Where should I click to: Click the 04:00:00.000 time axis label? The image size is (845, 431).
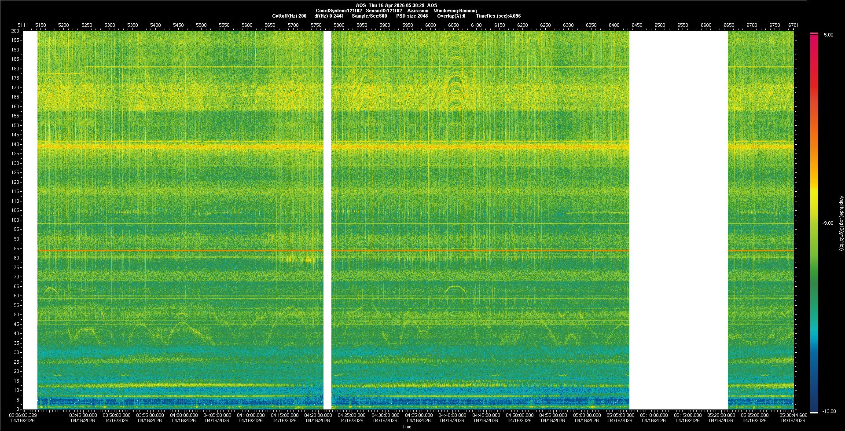(184, 415)
